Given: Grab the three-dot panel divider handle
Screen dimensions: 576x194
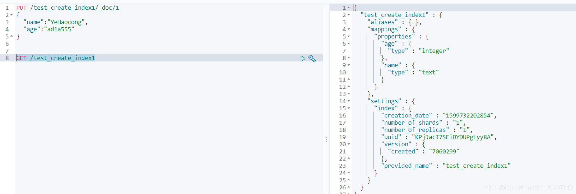Looking at the screenshot, I should 326,139.
